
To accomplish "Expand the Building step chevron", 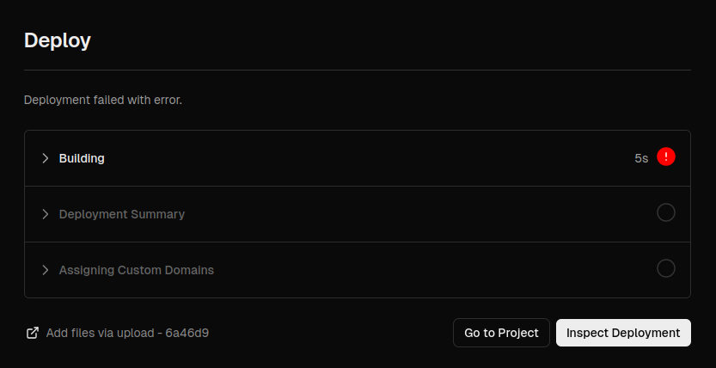I will click(45, 158).
